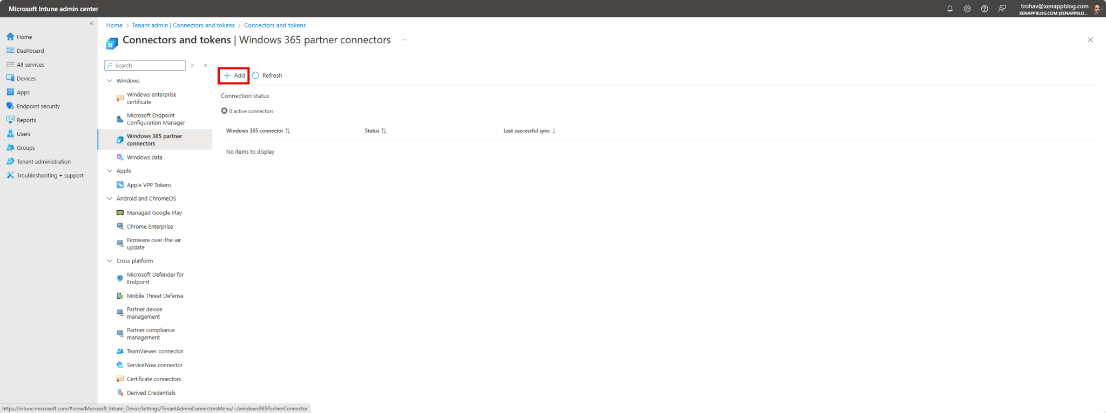The height and width of the screenshot is (413, 1106).
Task: Open Troubleshooting + support wrench icon
Action: [x=10, y=175]
